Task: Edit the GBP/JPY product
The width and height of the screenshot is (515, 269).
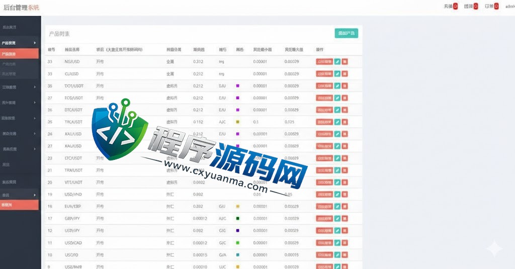Action: tap(337, 218)
